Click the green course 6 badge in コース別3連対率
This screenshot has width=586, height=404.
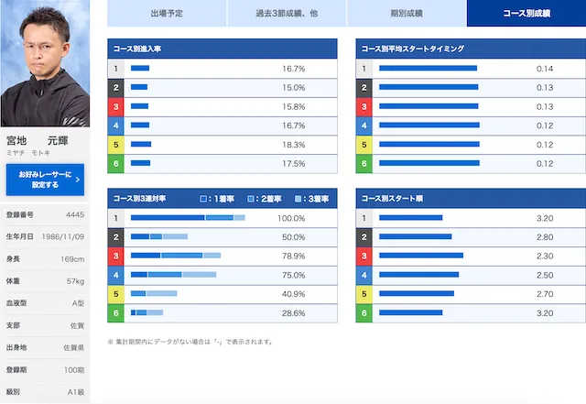[x=115, y=313]
